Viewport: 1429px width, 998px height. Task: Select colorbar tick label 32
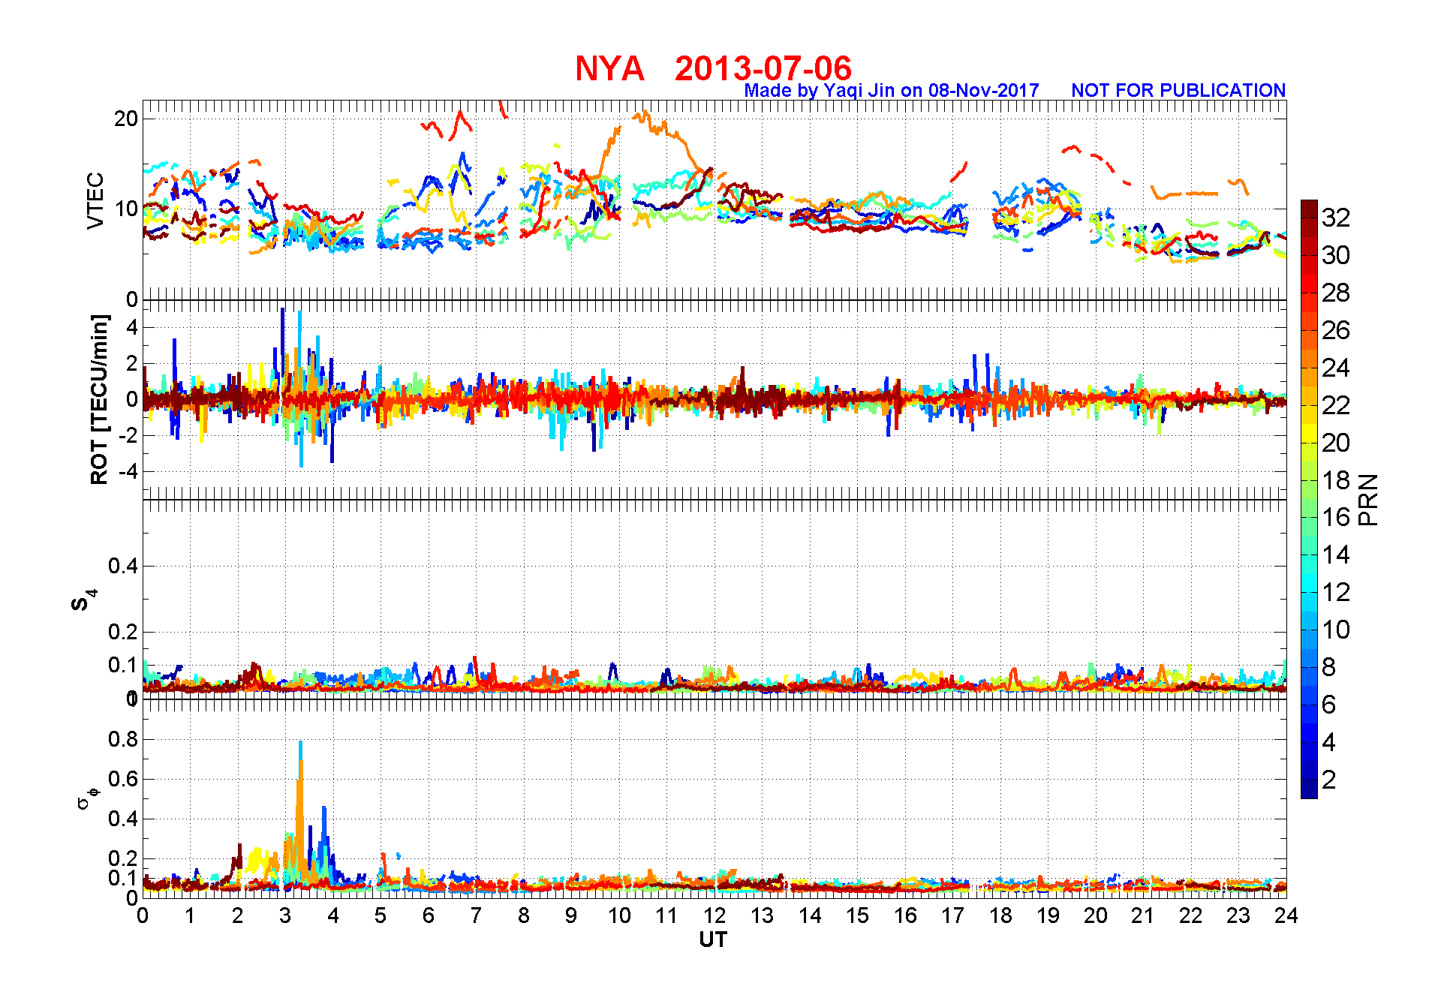(1336, 218)
